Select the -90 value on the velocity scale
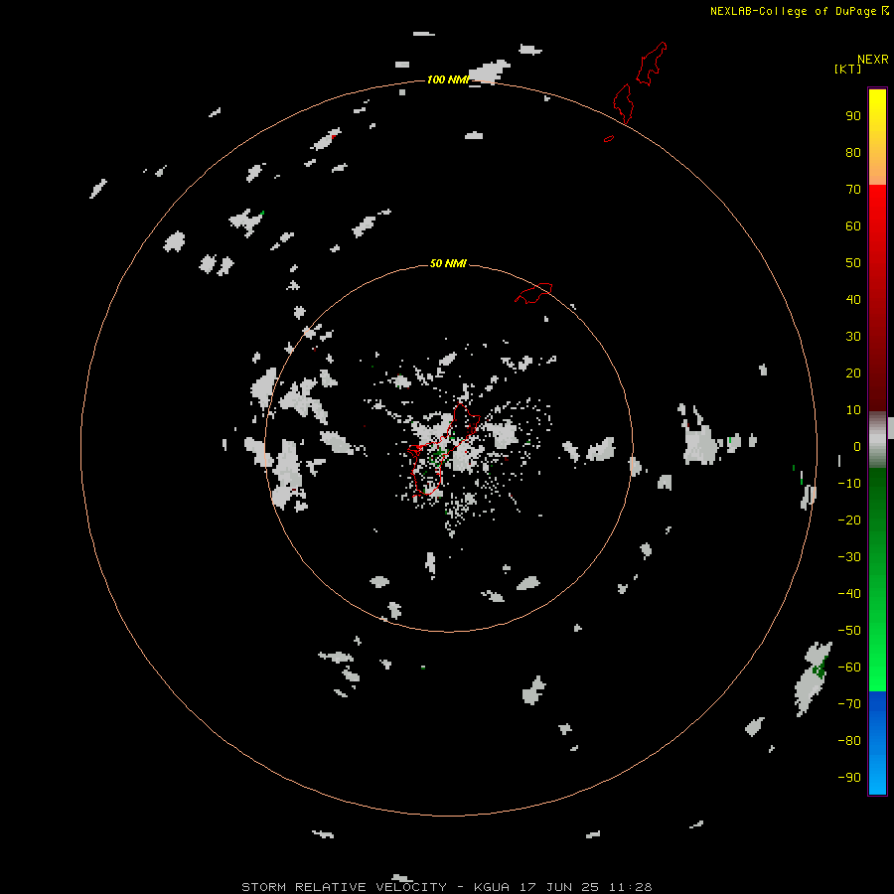This screenshot has height=894, width=894. [x=849, y=778]
